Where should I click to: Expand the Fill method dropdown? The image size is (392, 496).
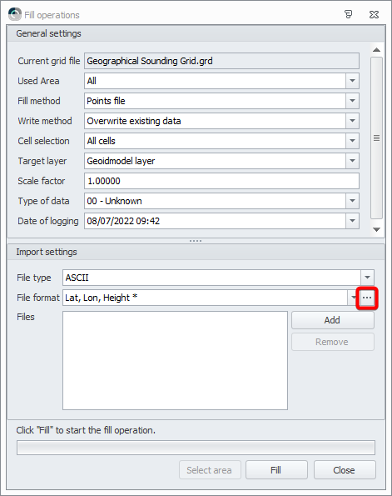352,101
